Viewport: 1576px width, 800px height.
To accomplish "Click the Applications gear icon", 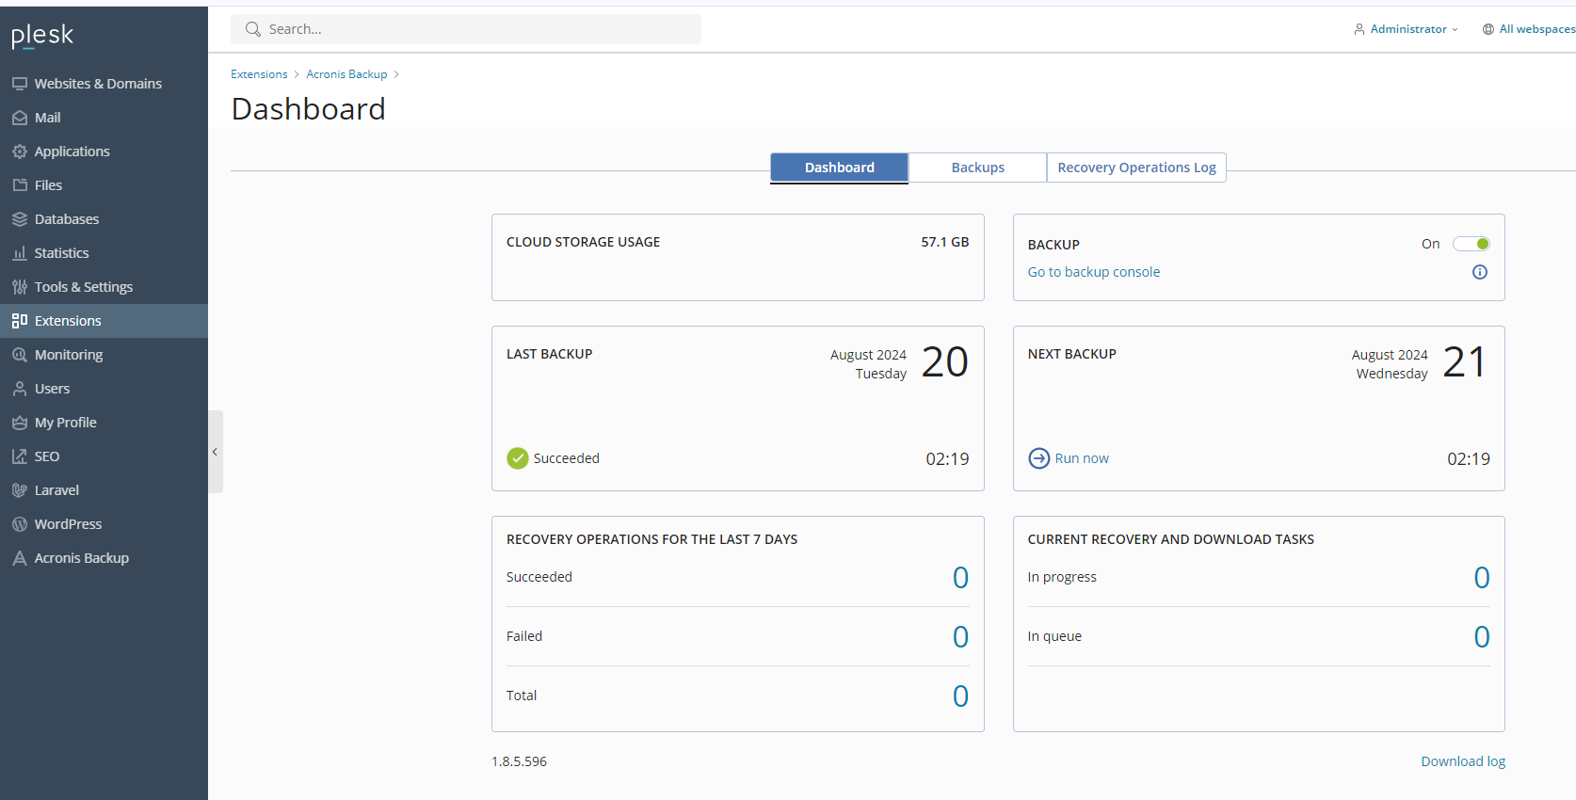I will (x=20, y=152).
